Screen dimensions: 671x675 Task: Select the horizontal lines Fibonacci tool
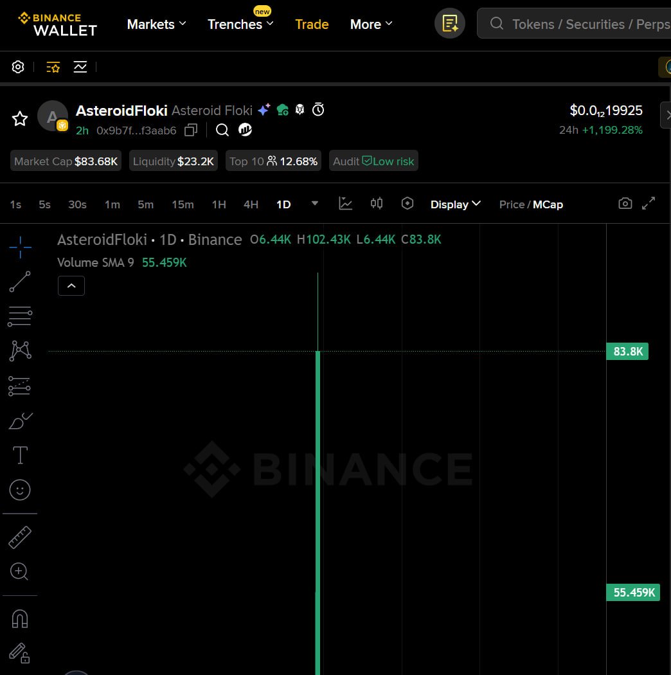tap(20, 317)
